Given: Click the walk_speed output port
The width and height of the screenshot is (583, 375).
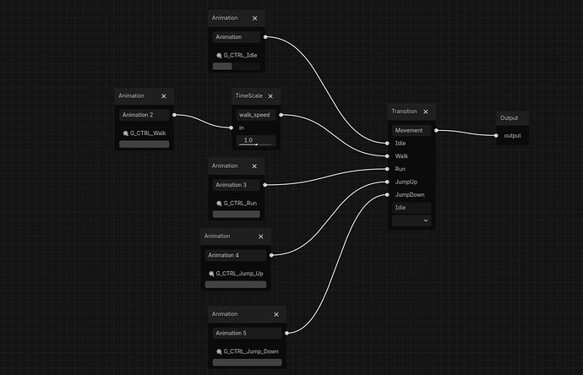Looking at the screenshot, I should tap(281, 115).
